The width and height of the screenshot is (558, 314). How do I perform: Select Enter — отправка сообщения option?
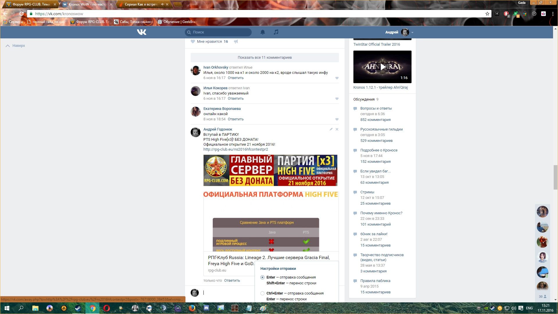point(262,277)
